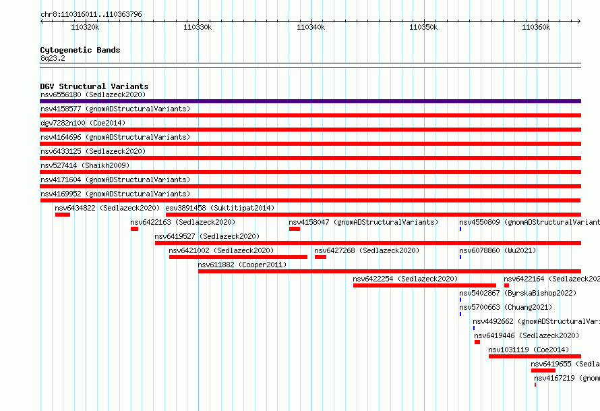The width and height of the screenshot is (600, 411).
Task: Select nsv6421002 (Sedlazeck2020) label
Action: pyautogui.click(x=221, y=250)
